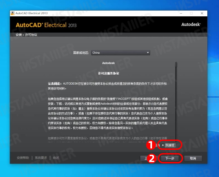
Task: Click the license agreement scrollbar thumb
Action: click(x=176, y=64)
